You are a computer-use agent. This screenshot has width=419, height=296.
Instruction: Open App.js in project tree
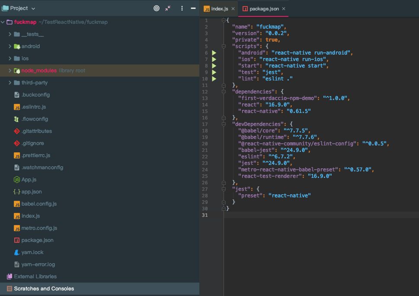tap(29, 180)
